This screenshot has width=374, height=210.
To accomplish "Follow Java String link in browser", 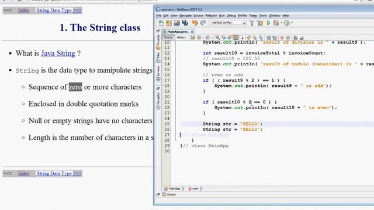I will pos(58,53).
